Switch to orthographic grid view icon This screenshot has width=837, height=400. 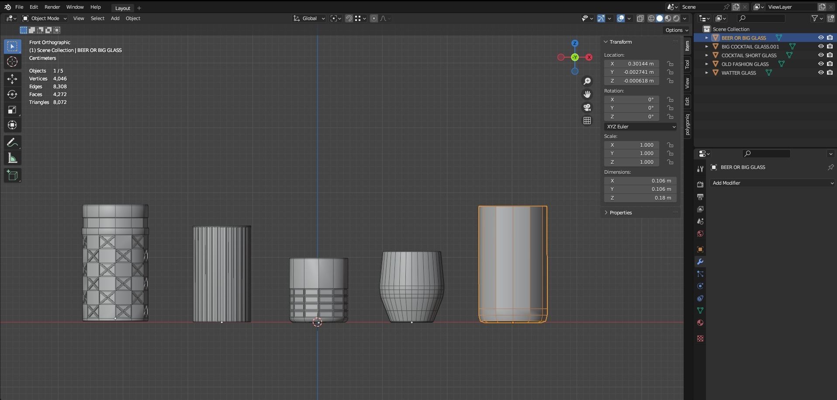pyautogui.click(x=587, y=121)
